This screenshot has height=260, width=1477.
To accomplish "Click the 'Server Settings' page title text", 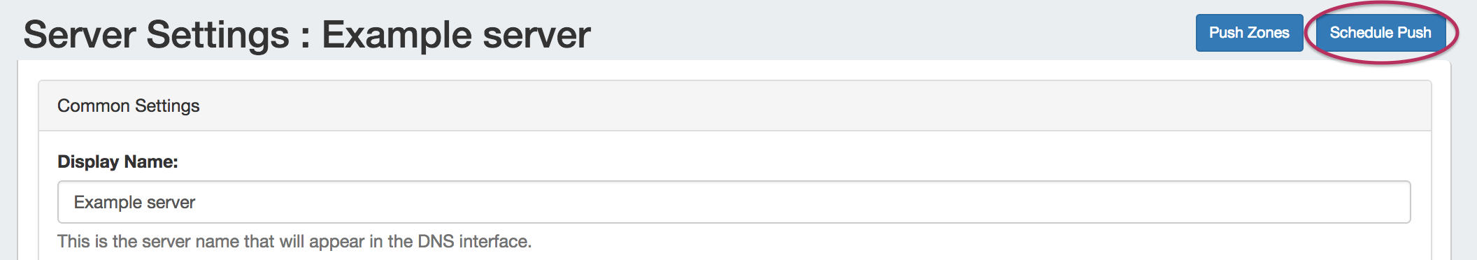I will pos(156,35).
